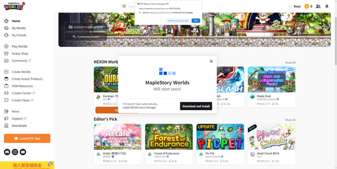This screenshot has height=169, width=337.
Task: Open the Rose profile menu
Action: 294,7
